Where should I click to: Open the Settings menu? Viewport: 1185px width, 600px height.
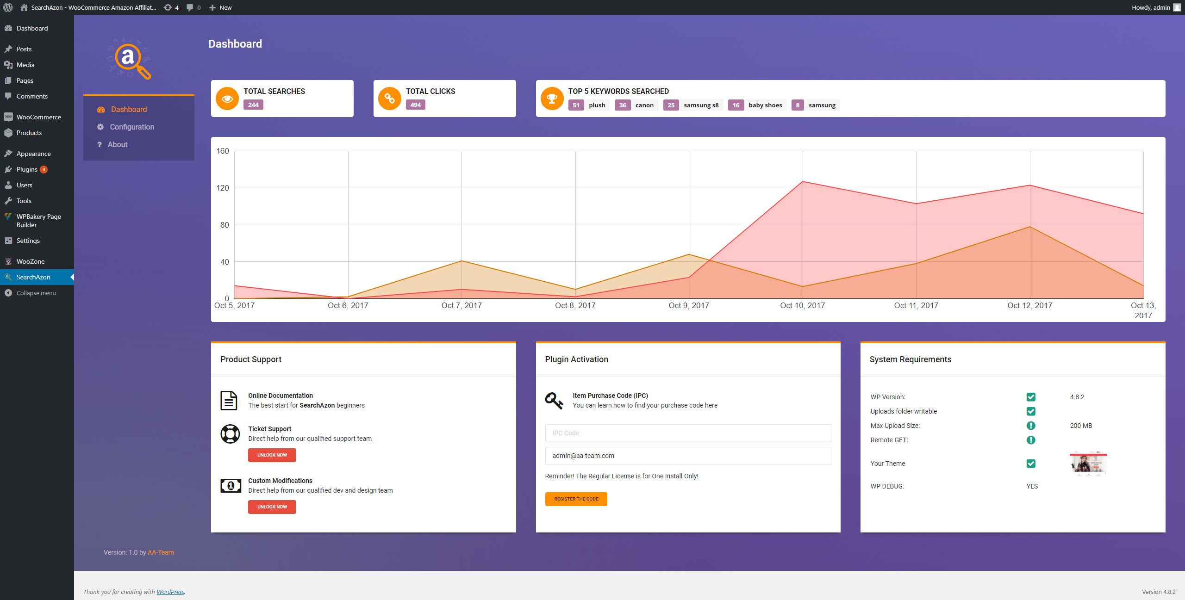click(x=37, y=241)
